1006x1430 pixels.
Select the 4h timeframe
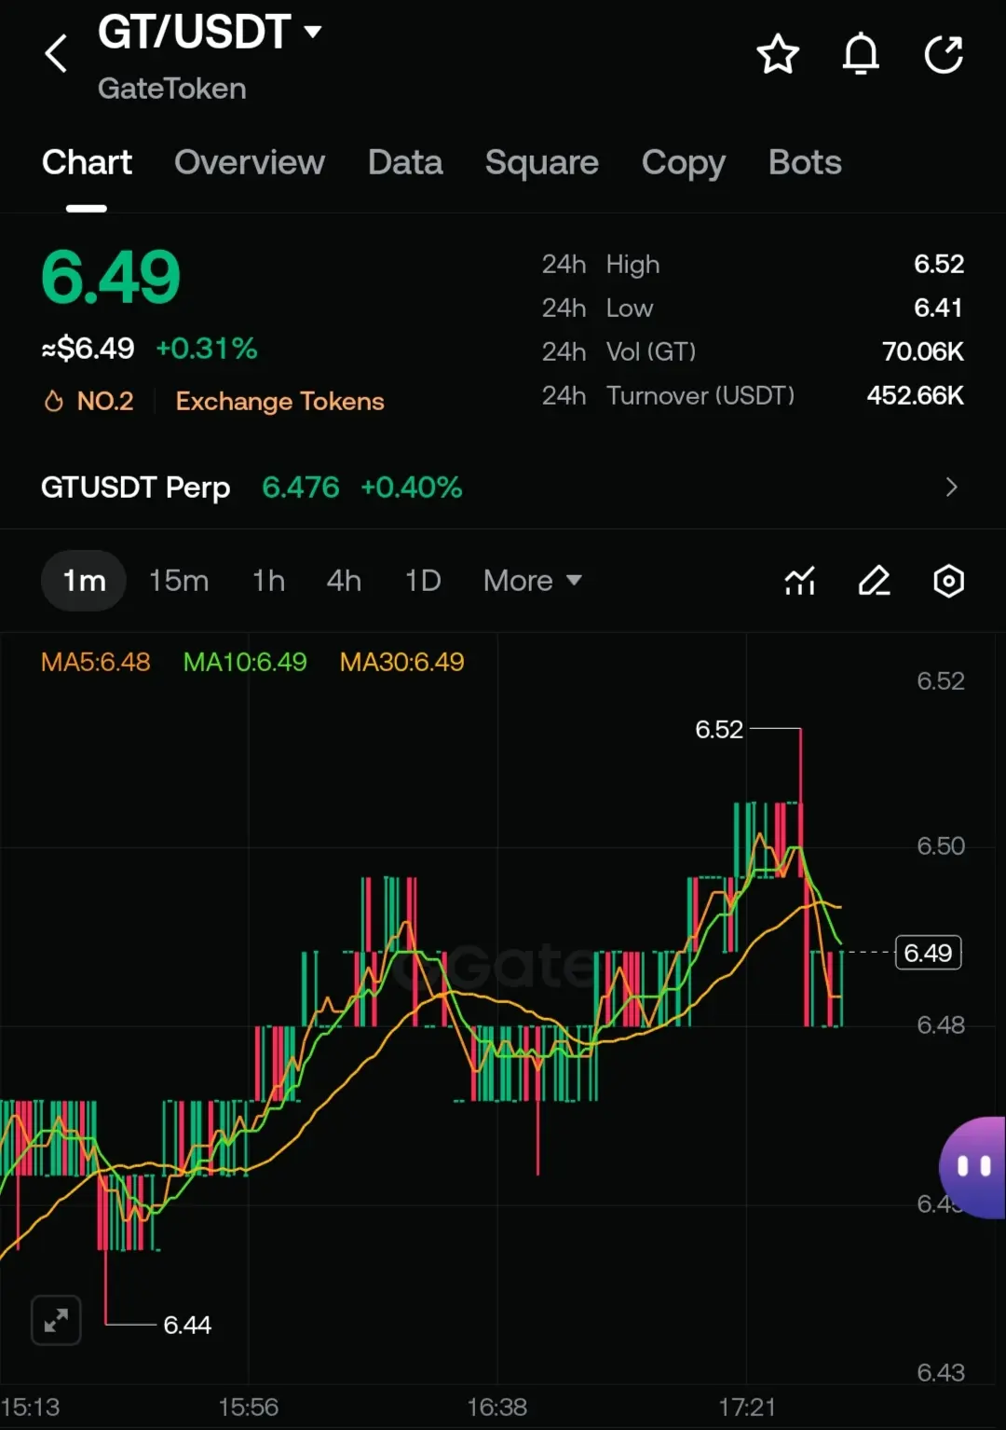344,581
